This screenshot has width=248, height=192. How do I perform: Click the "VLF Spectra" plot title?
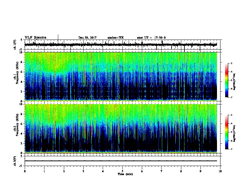click(x=35, y=38)
